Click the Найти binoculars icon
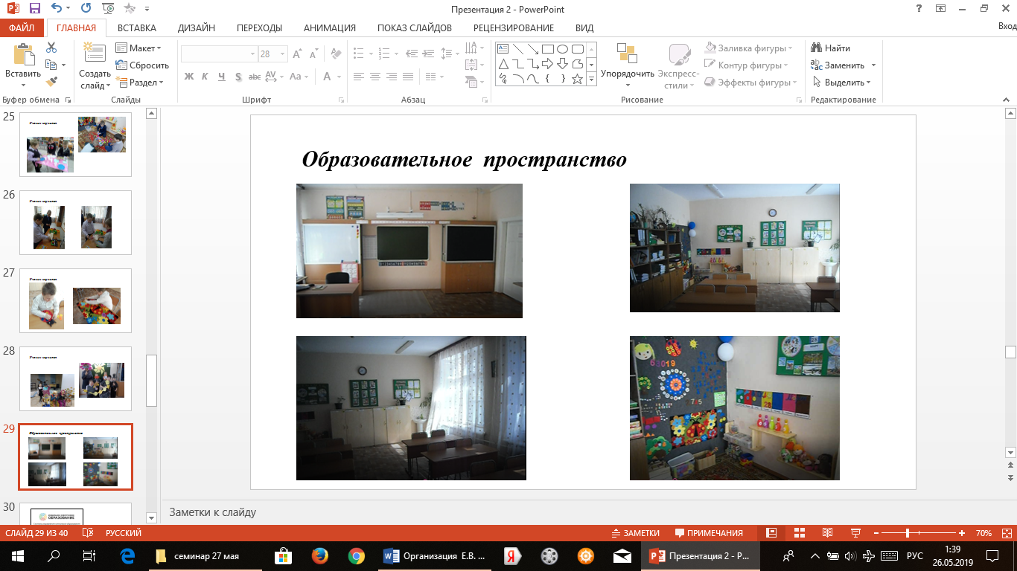This screenshot has width=1017, height=571. point(817,48)
